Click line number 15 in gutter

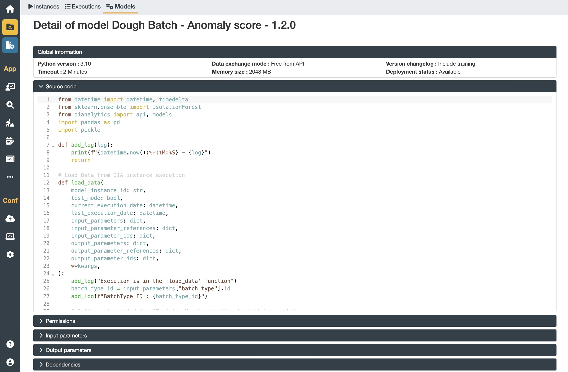[x=46, y=205]
